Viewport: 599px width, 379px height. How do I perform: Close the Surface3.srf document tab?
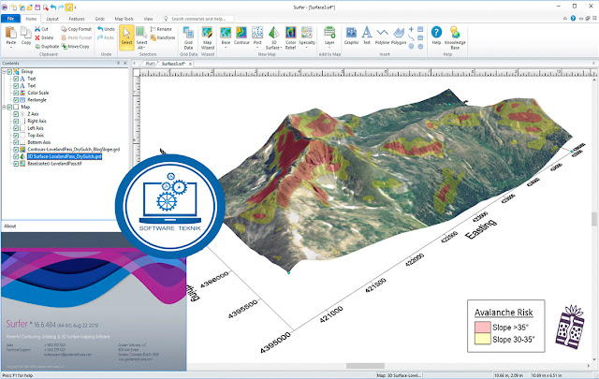[x=190, y=64]
